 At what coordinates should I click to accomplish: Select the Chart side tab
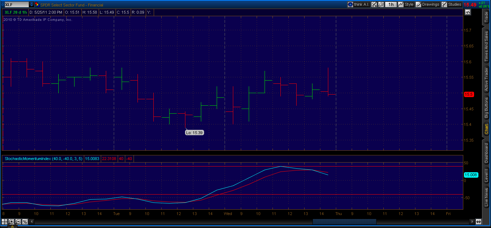486,129
